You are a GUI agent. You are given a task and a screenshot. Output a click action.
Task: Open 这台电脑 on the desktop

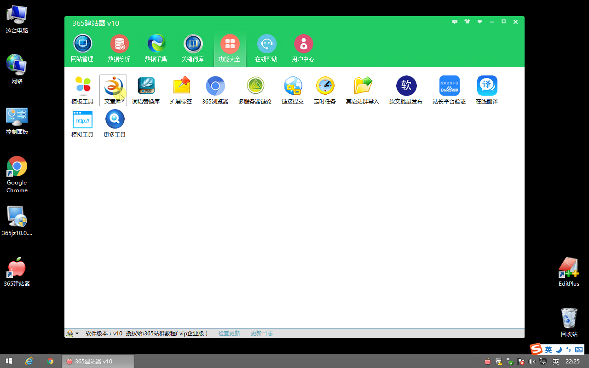coord(17,20)
